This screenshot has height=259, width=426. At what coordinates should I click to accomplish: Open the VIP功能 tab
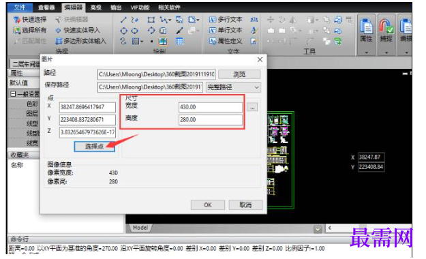pyautogui.click(x=140, y=7)
